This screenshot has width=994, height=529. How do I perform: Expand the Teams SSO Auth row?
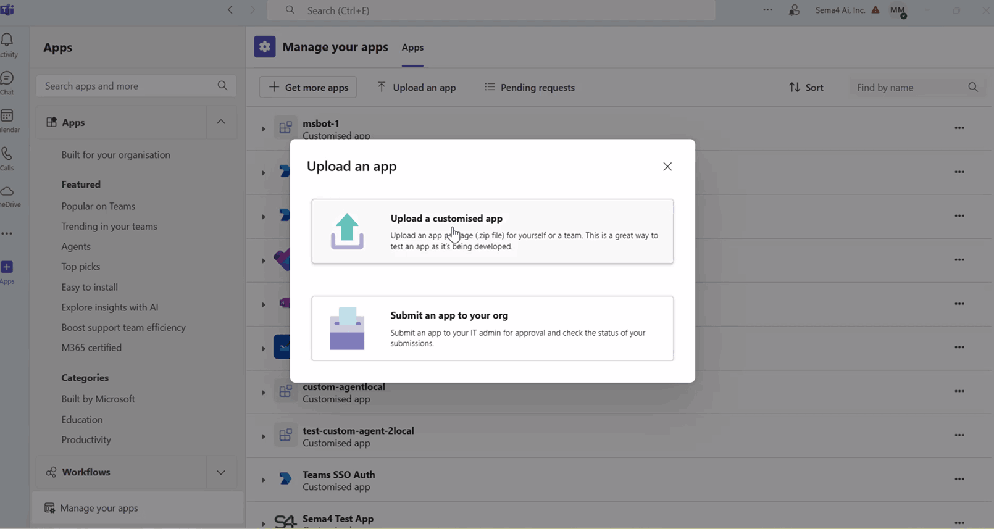[x=263, y=480]
